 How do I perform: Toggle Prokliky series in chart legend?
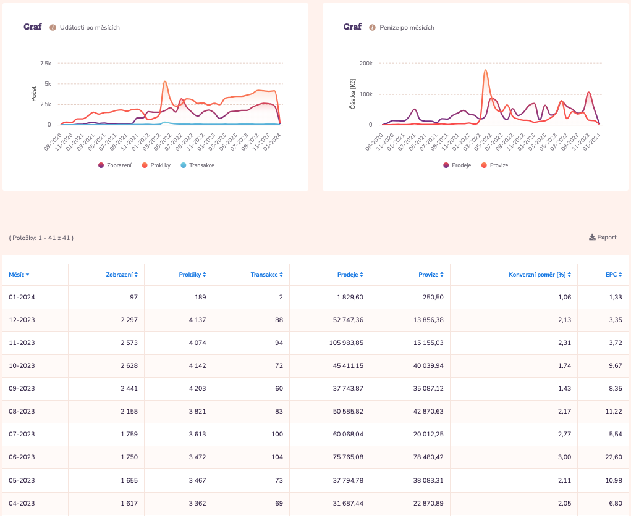click(156, 165)
